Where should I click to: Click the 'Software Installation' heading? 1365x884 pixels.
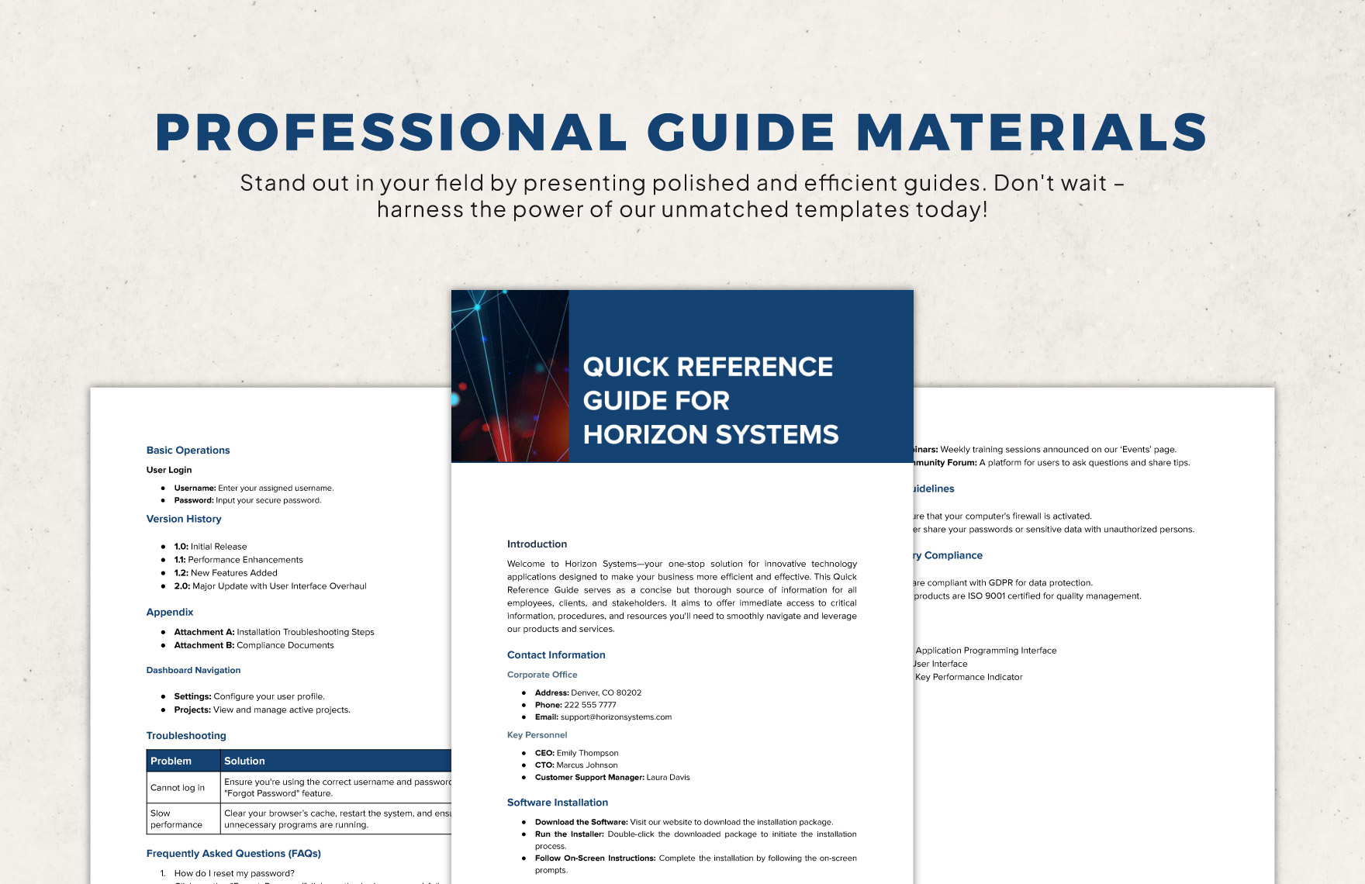(558, 803)
